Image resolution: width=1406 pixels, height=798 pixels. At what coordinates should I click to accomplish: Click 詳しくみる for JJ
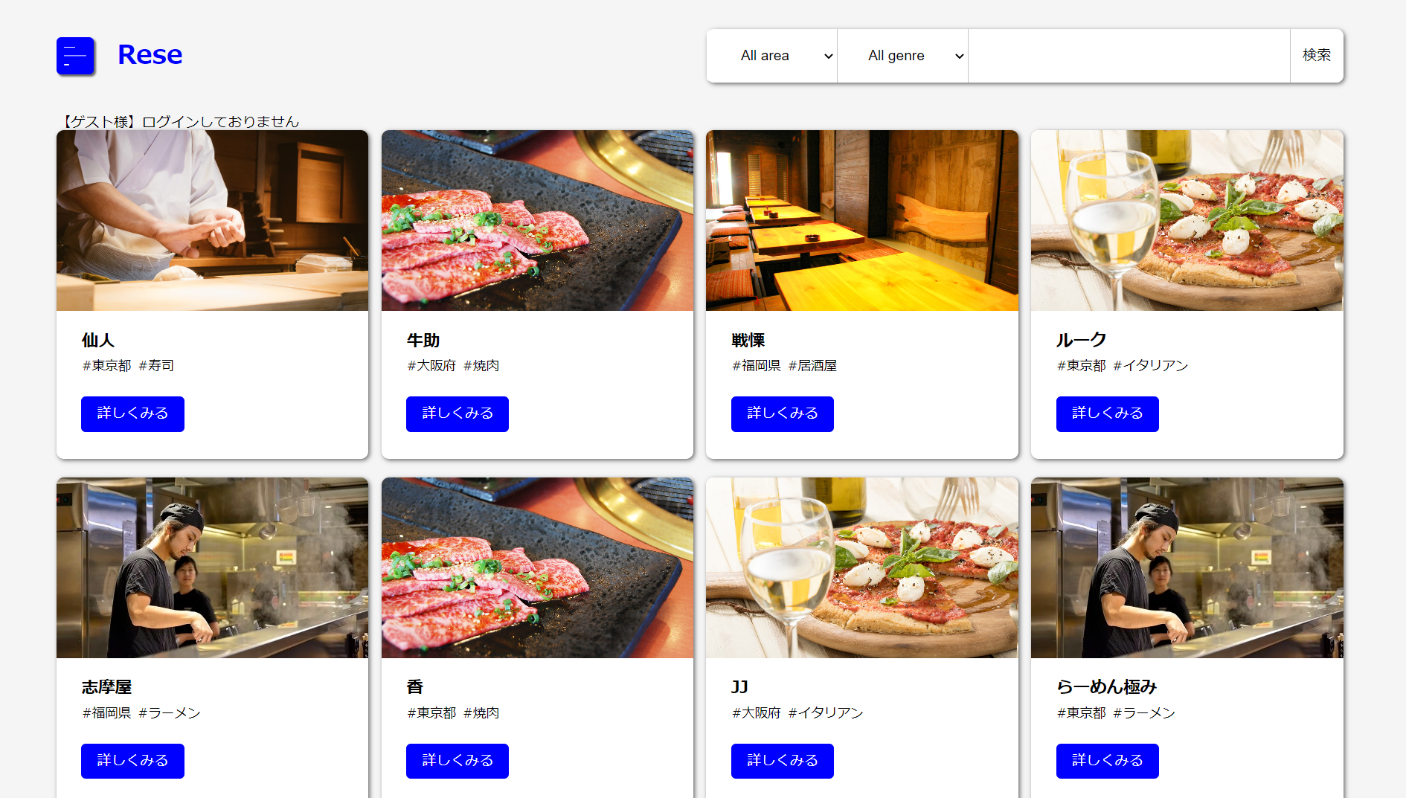[x=782, y=761]
